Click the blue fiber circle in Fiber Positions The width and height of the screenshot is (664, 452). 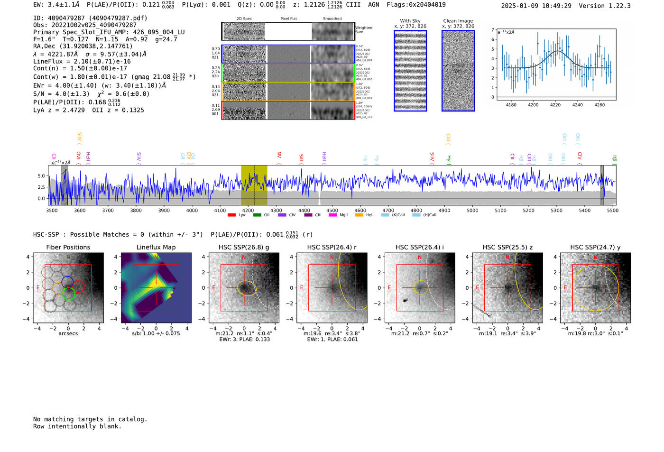pyautogui.click(x=67, y=282)
